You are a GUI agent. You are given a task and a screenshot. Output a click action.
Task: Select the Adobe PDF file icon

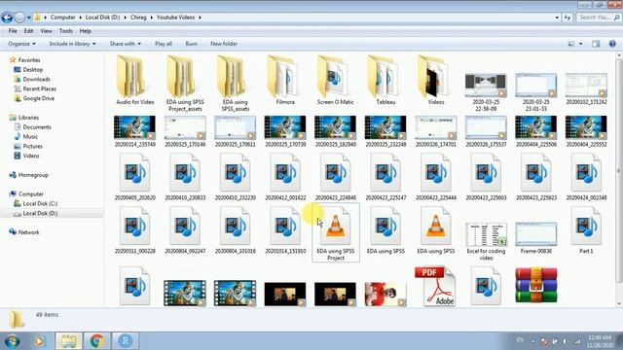point(436,286)
